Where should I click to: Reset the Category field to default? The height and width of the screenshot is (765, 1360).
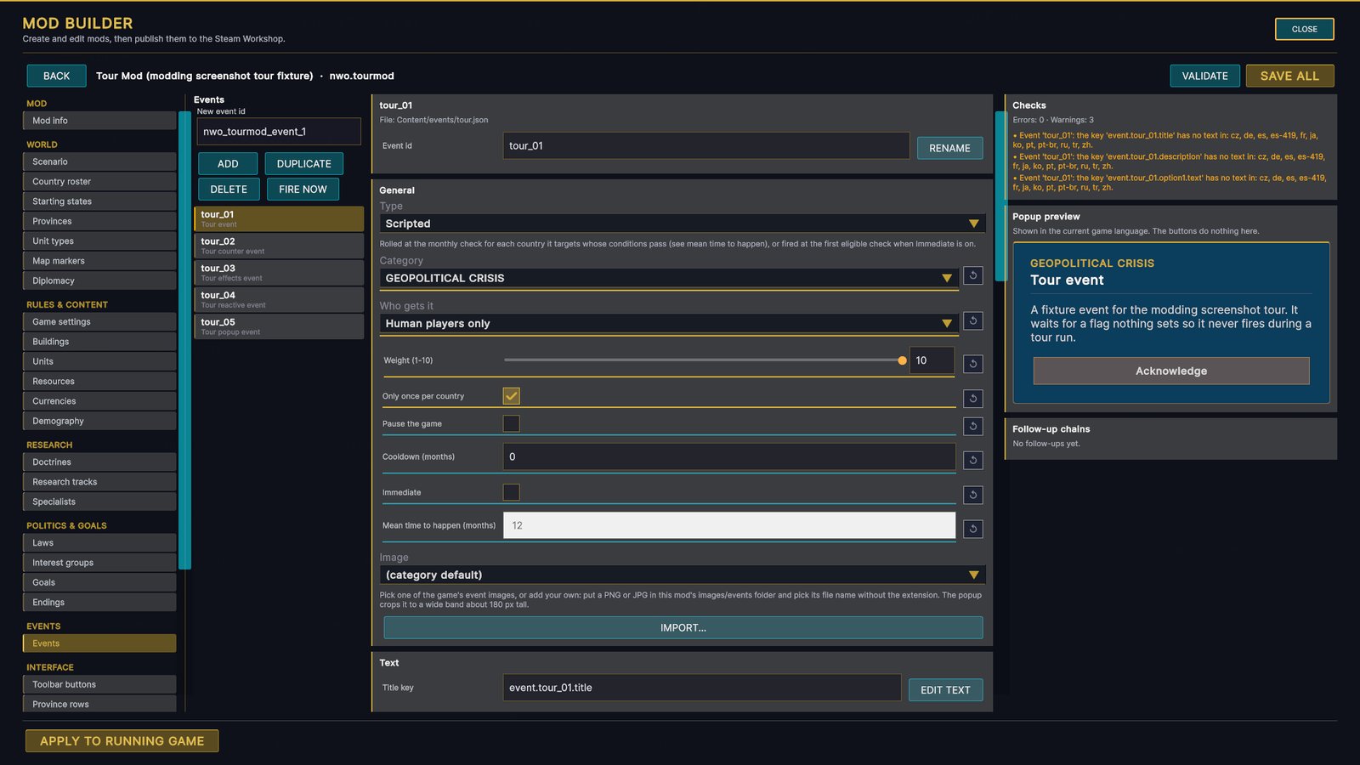(x=973, y=275)
